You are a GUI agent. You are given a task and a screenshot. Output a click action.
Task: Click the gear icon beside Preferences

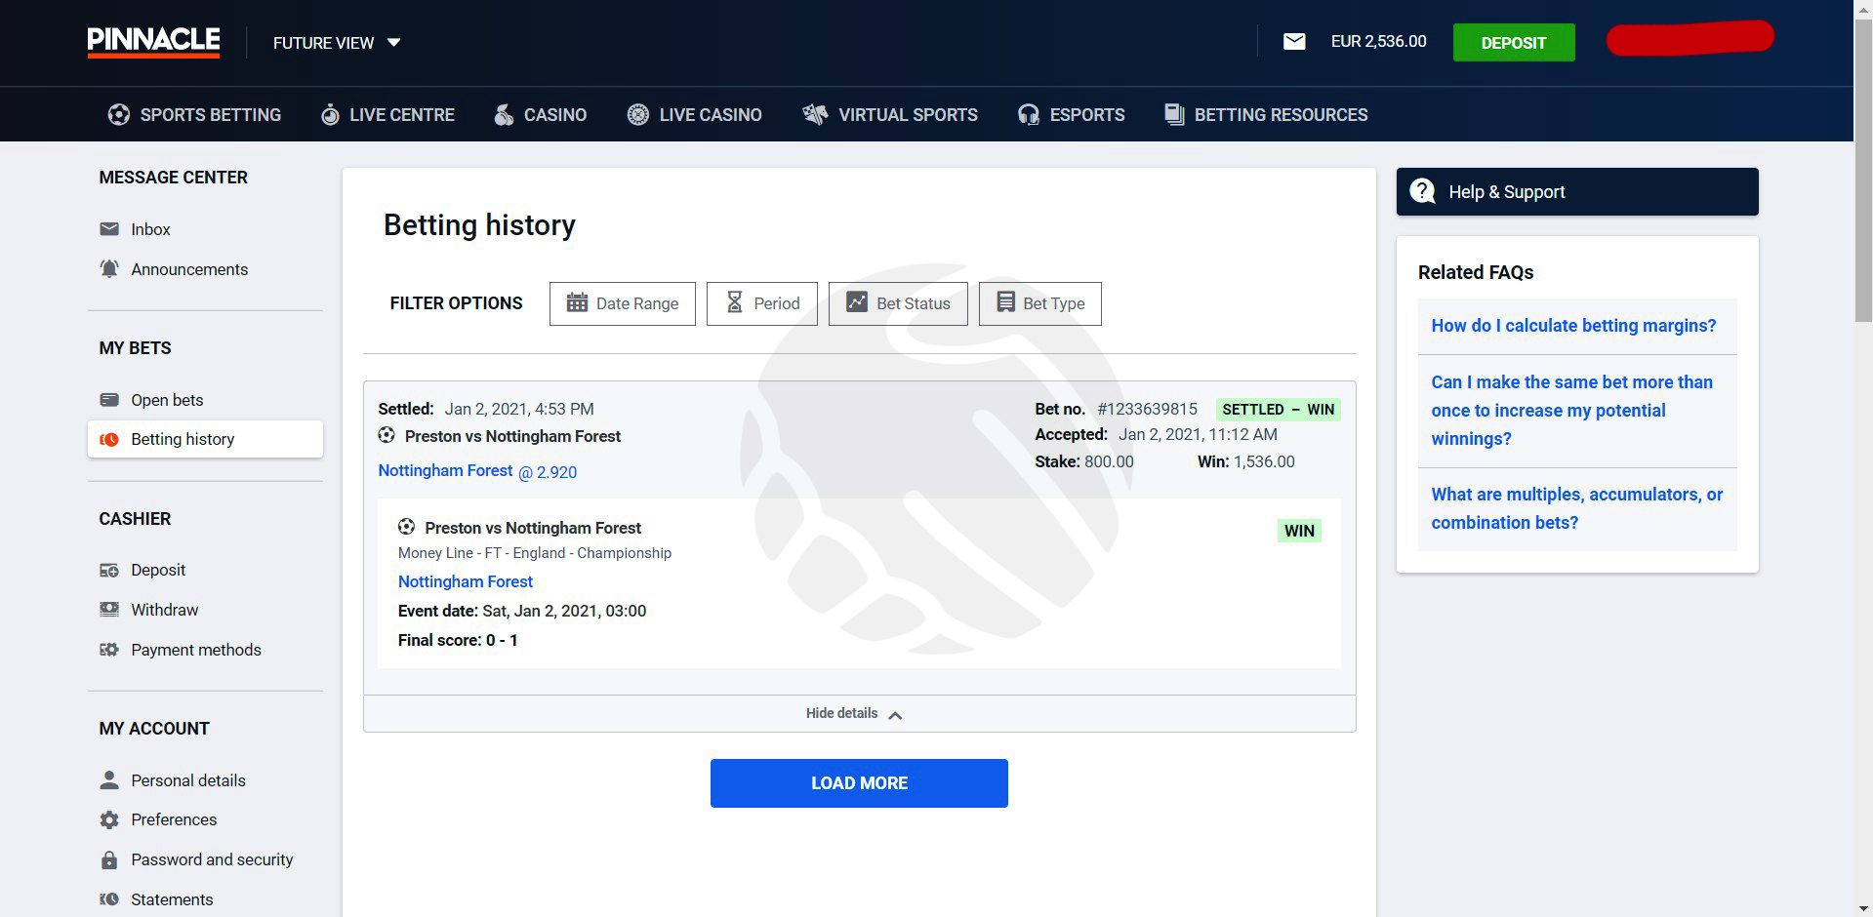pos(109,820)
